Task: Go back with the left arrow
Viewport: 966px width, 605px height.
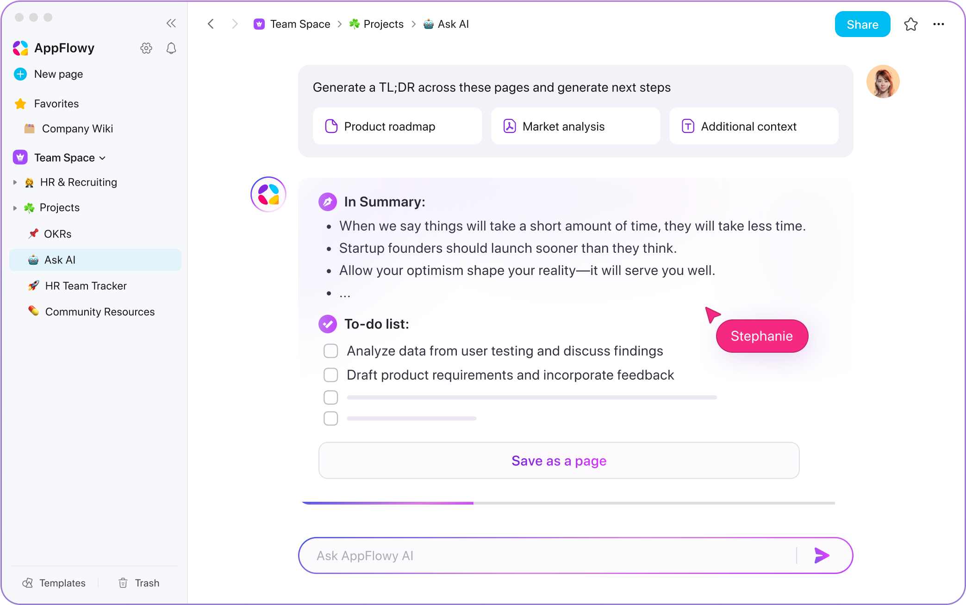Action: (x=211, y=24)
